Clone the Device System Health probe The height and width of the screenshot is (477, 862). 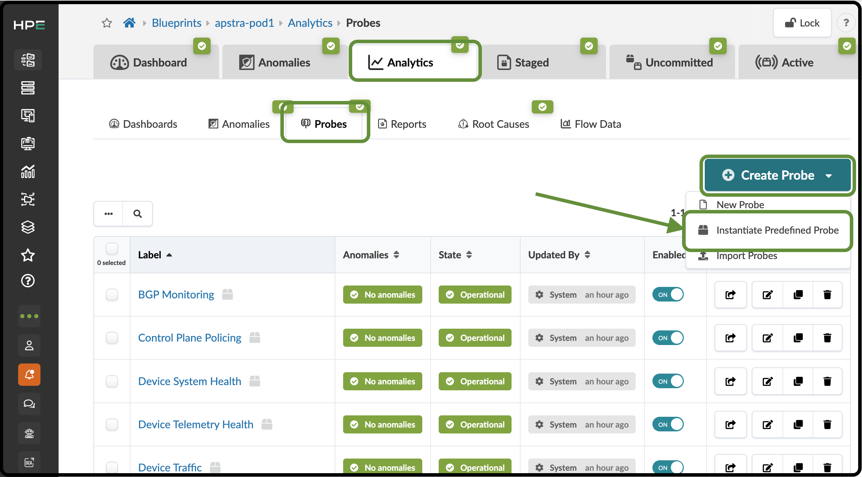click(x=798, y=381)
